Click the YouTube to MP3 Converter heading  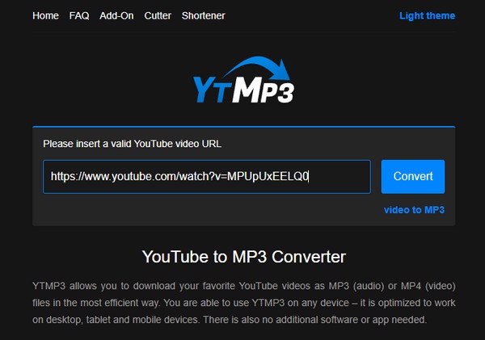[244, 257]
